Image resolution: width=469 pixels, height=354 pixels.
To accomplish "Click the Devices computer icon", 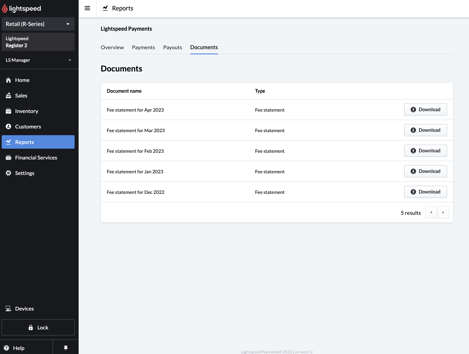I will (8, 309).
